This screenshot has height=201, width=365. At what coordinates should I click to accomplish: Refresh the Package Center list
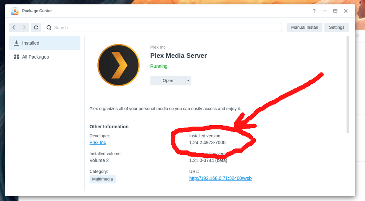(x=36, y=28)
